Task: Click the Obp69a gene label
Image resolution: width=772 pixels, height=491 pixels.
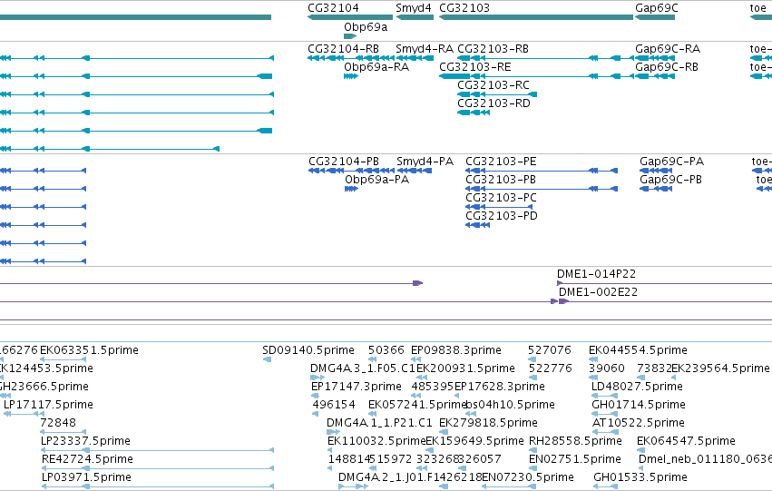Action: coord(366,27)
